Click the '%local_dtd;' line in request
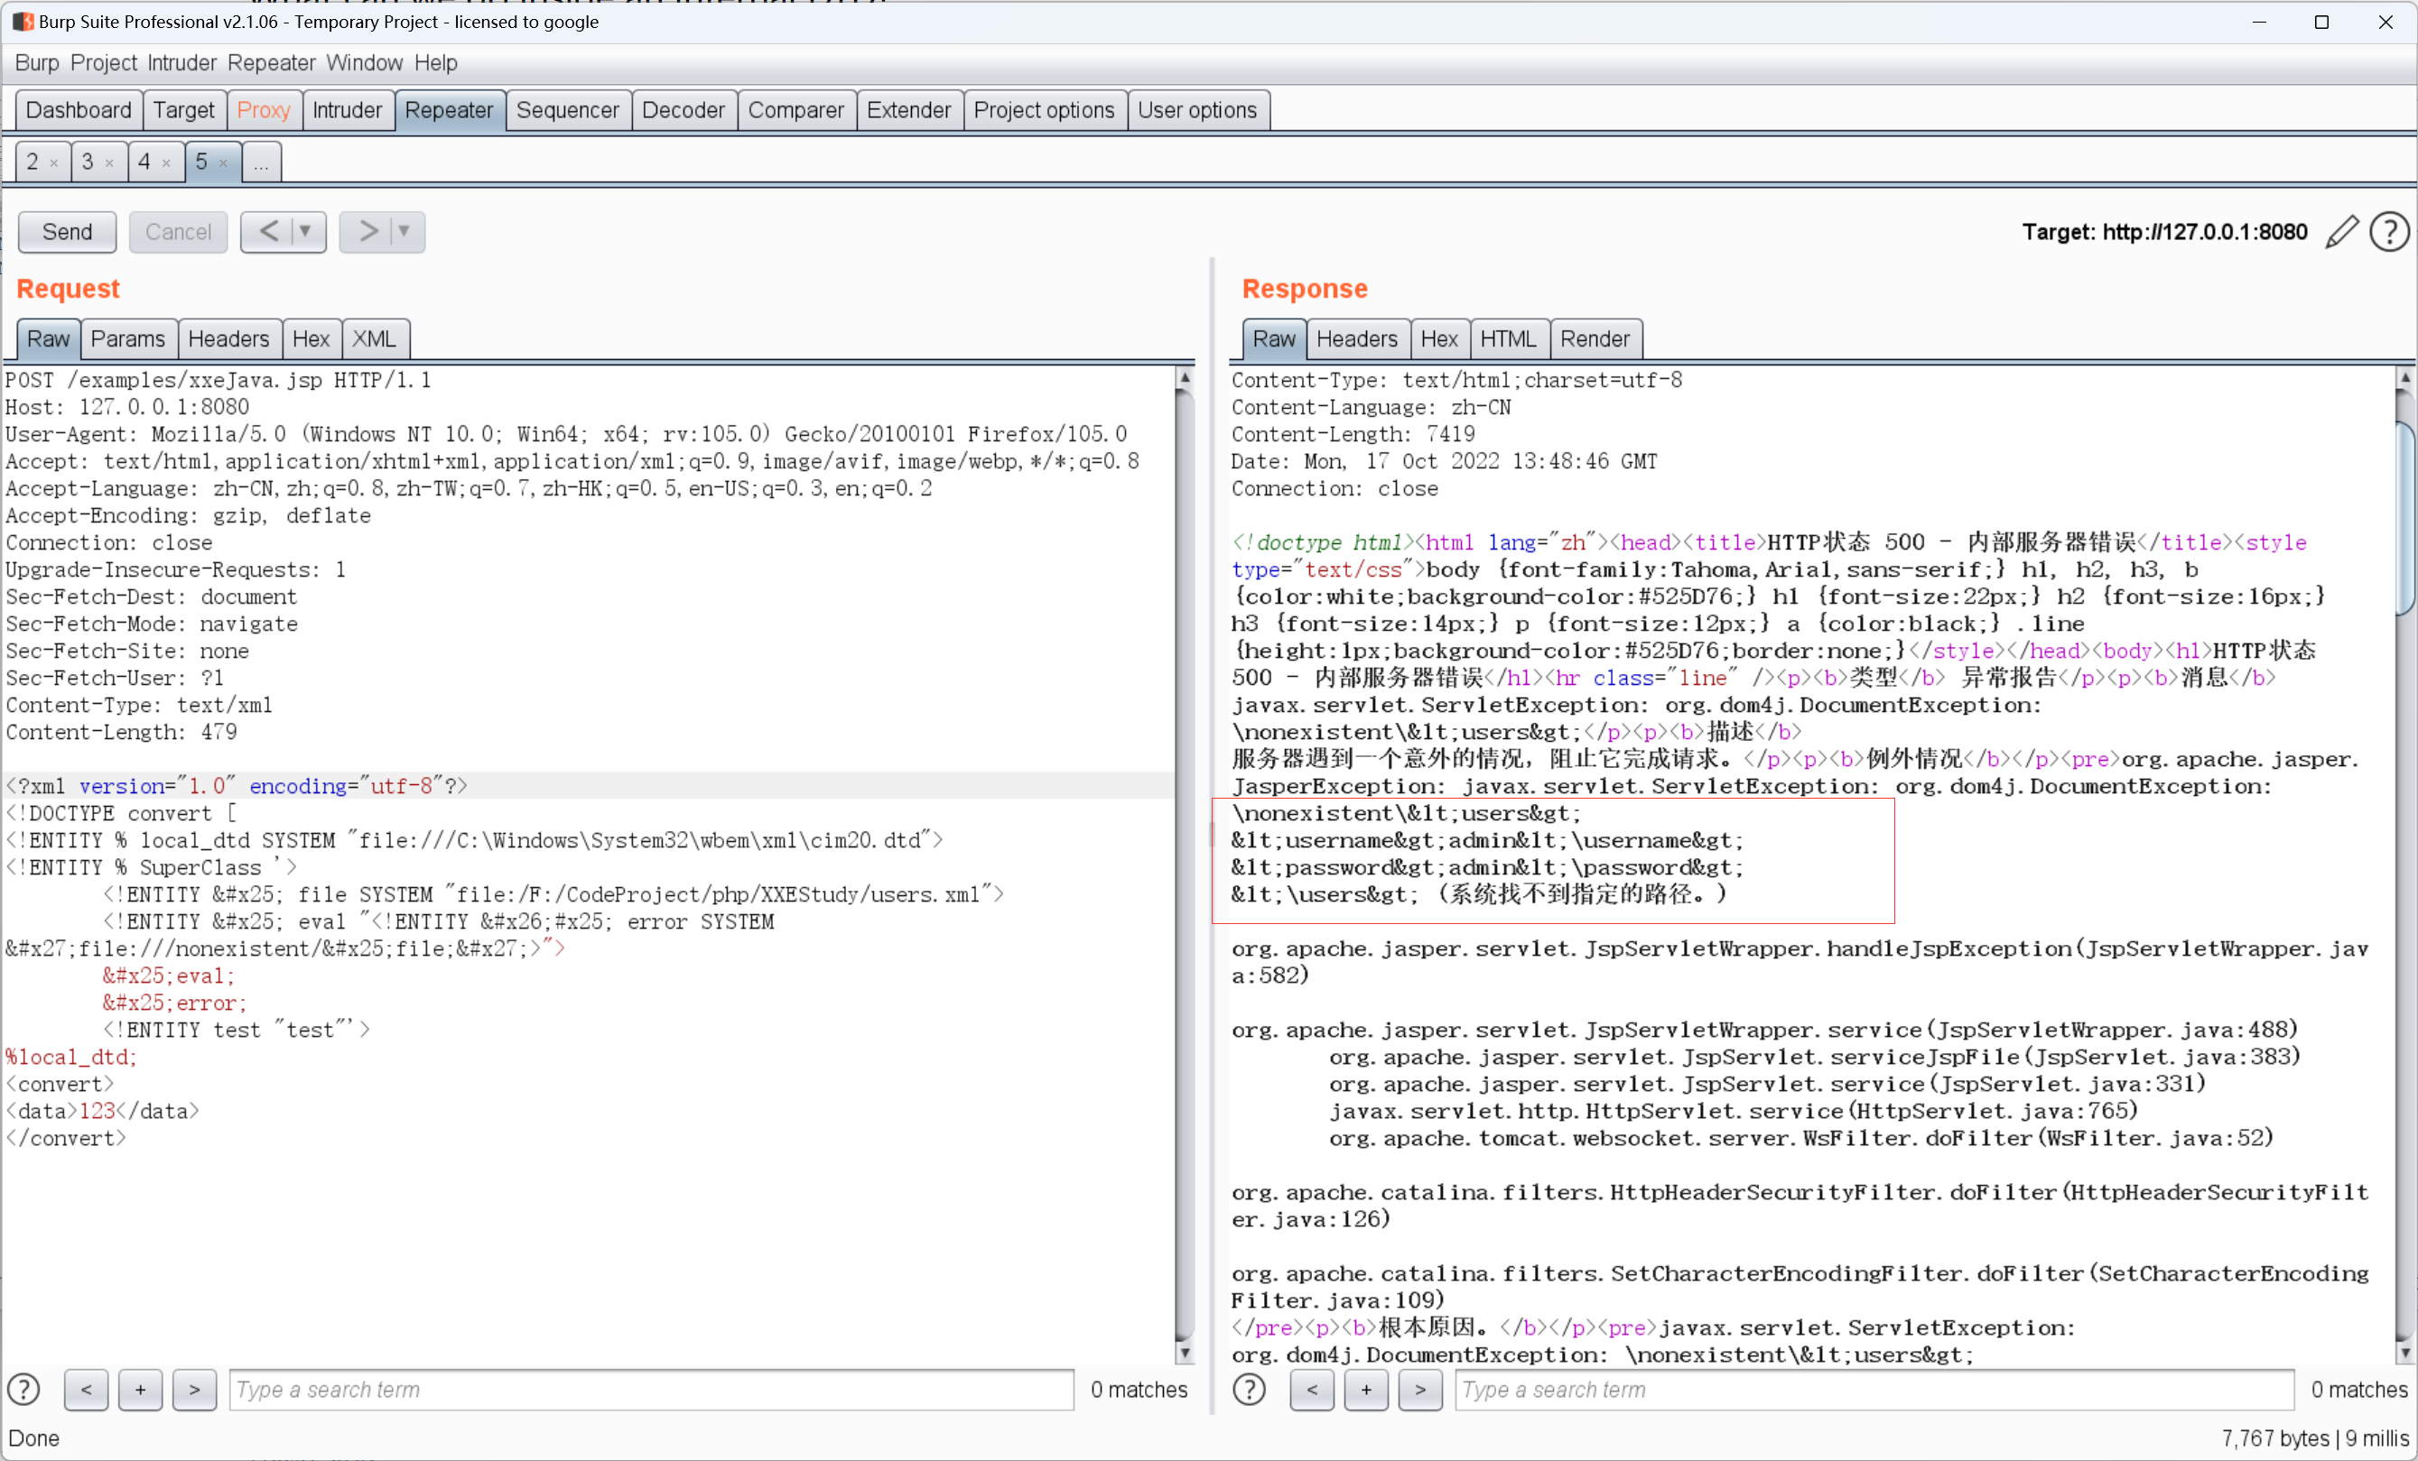Viewport: 2418px width, 1461px height. [71, 1057]
